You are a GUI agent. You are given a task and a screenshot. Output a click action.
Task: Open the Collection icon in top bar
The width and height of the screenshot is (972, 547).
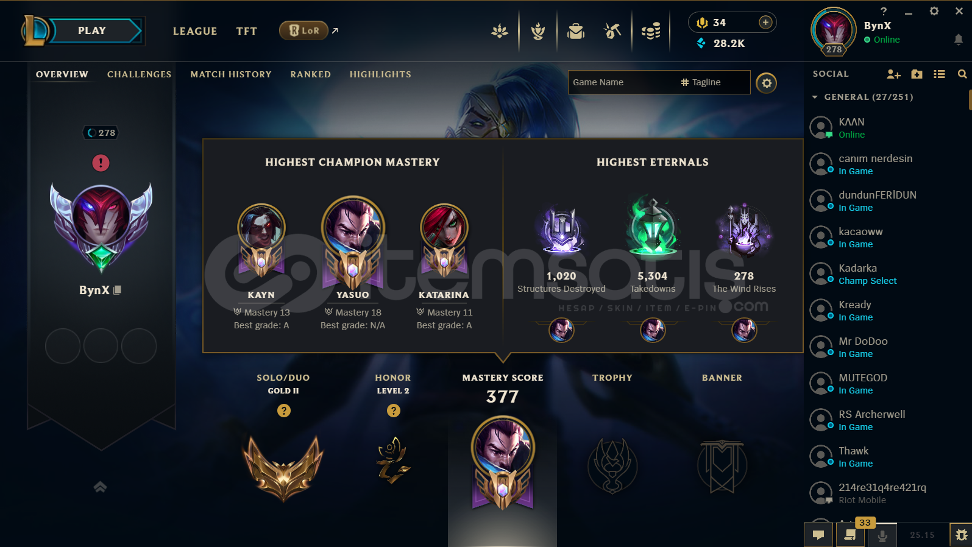[x=537, y=30]
